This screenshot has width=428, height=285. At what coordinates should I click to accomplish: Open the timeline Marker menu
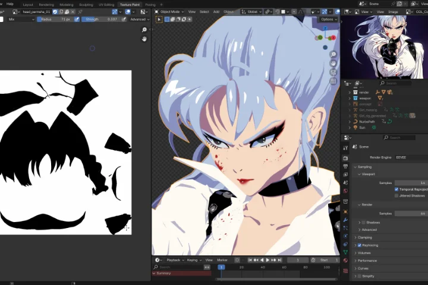click(222, 260)
